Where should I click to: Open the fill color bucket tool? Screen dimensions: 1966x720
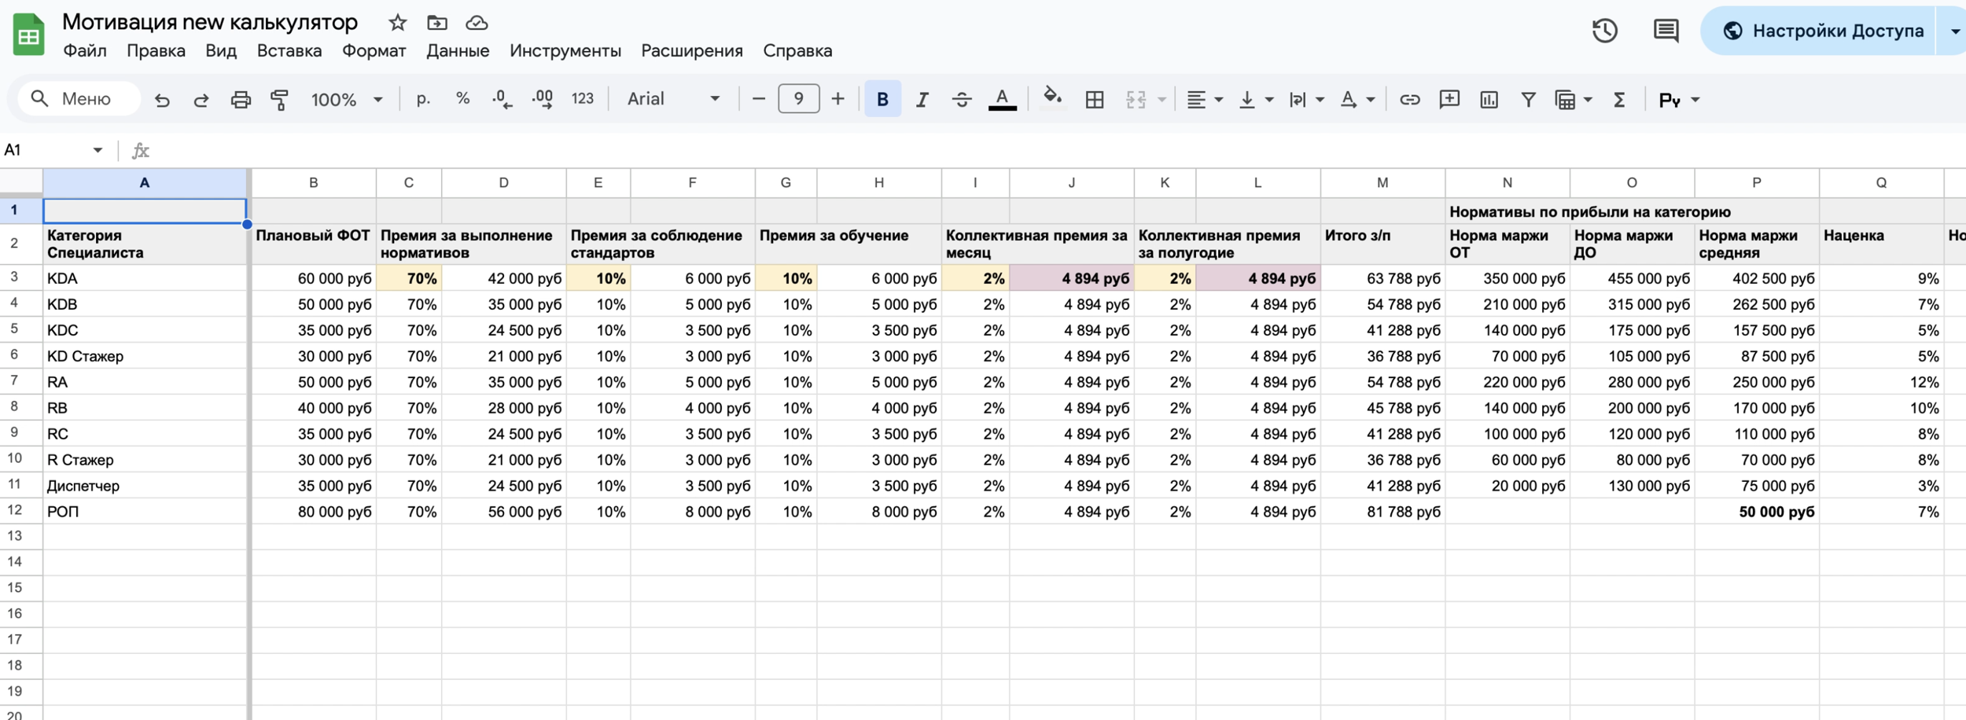pyautogui.click(x=1051, y=98)
